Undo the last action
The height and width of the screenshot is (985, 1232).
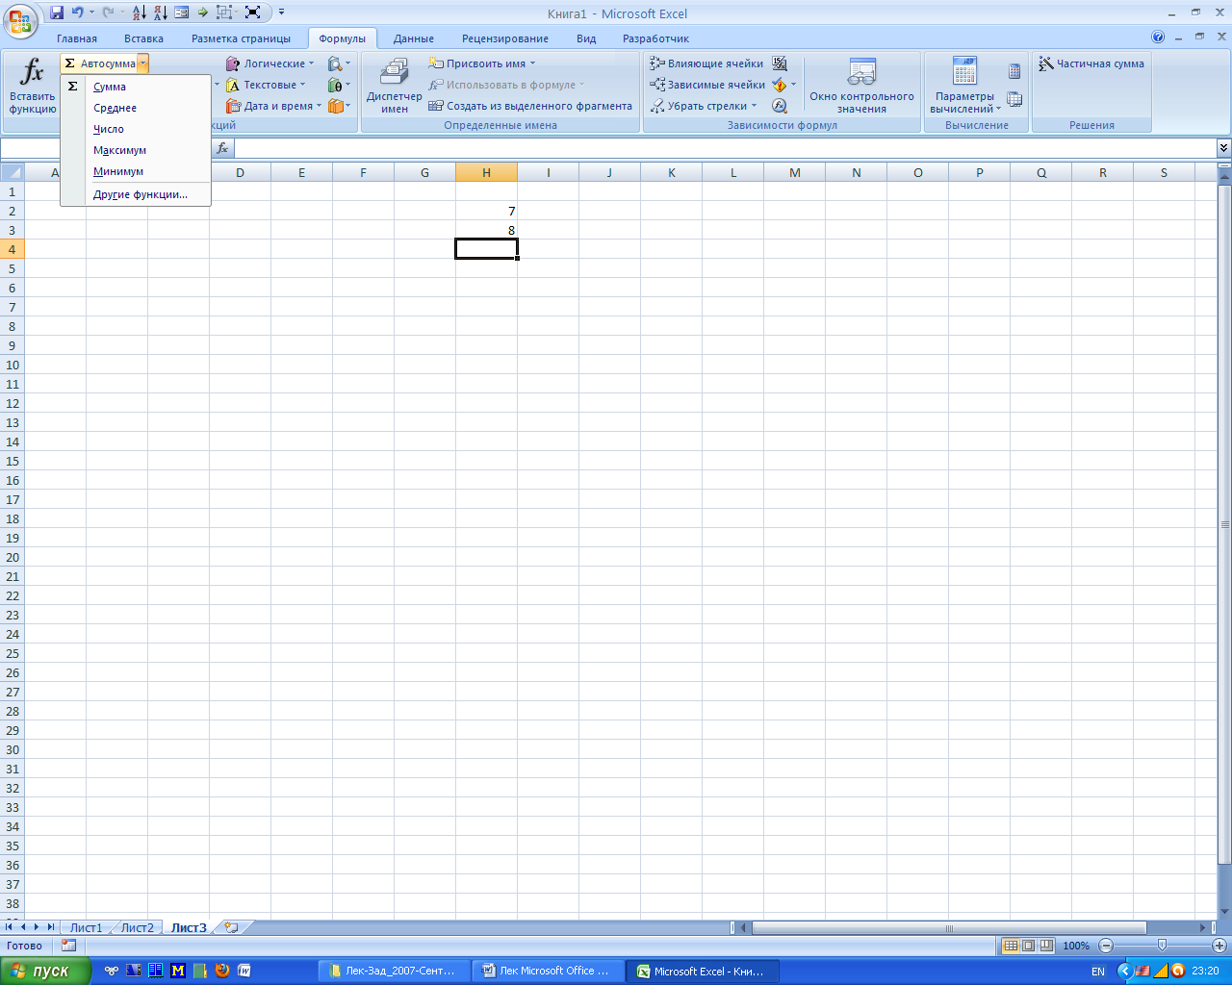click(77, 13)
